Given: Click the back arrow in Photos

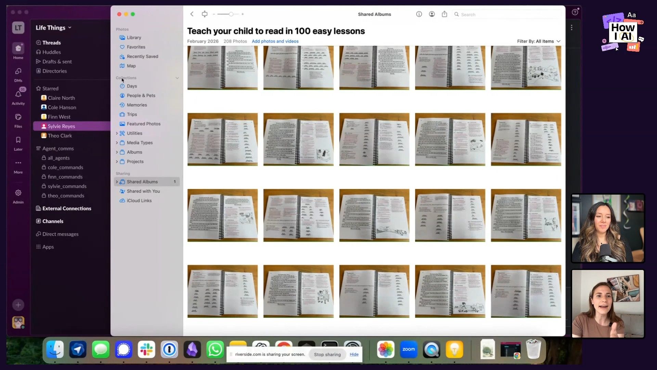Looking at the screenshot, I should tap(192, 14).
